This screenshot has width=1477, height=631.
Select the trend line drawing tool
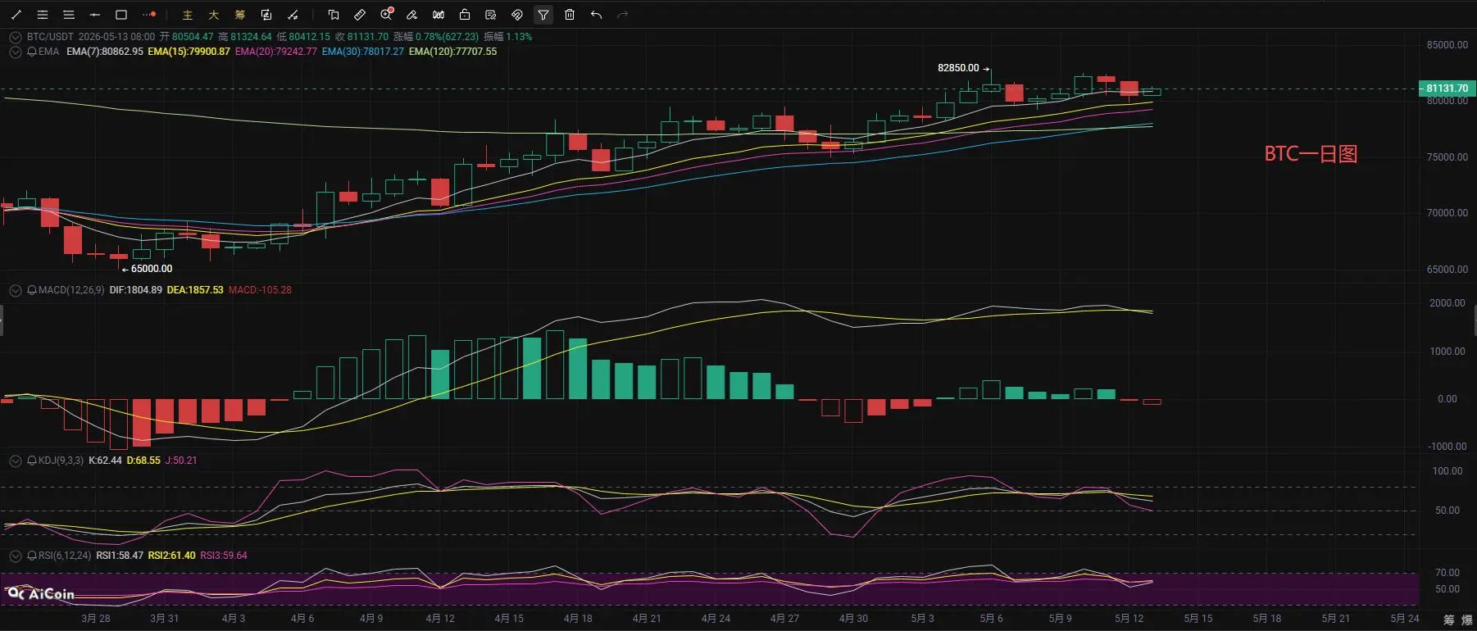(x=16, y=15)
